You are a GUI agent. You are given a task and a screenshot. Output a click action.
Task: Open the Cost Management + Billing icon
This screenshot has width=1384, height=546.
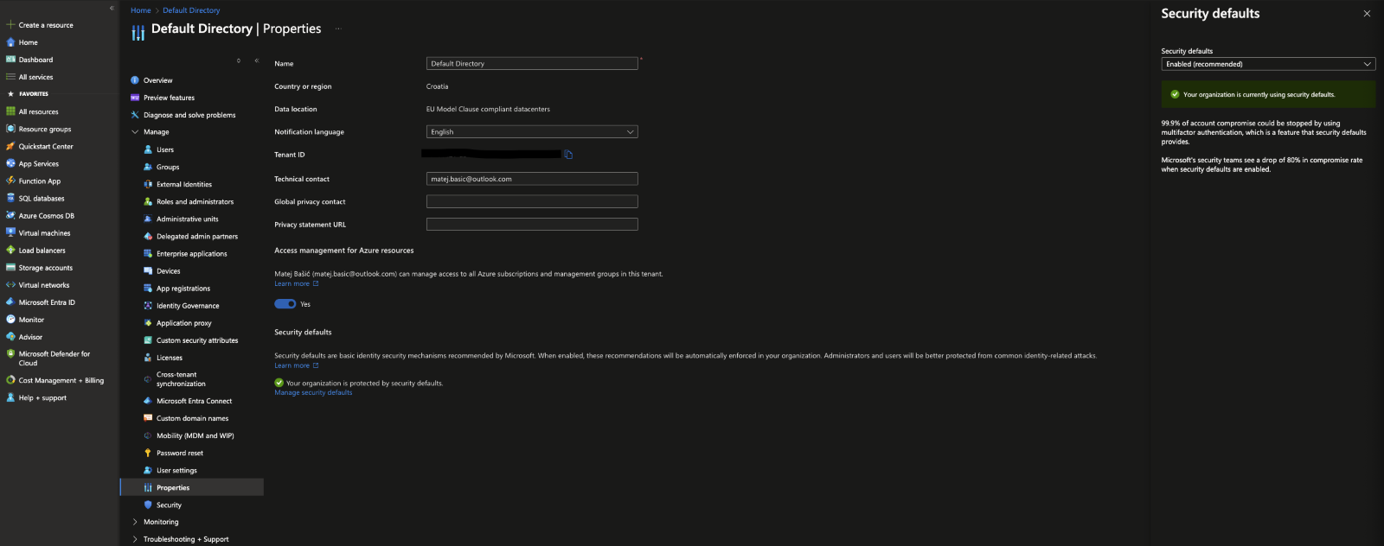pos(10,380)
